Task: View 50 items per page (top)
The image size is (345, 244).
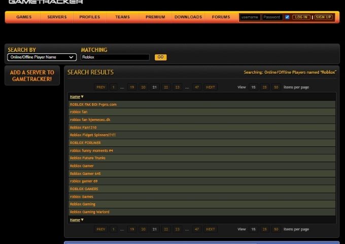Action: point(276,87)
